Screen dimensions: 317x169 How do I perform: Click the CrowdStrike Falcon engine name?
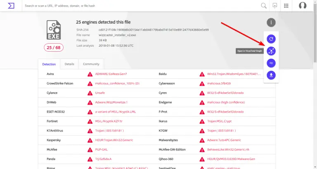[x=60, y=83]
